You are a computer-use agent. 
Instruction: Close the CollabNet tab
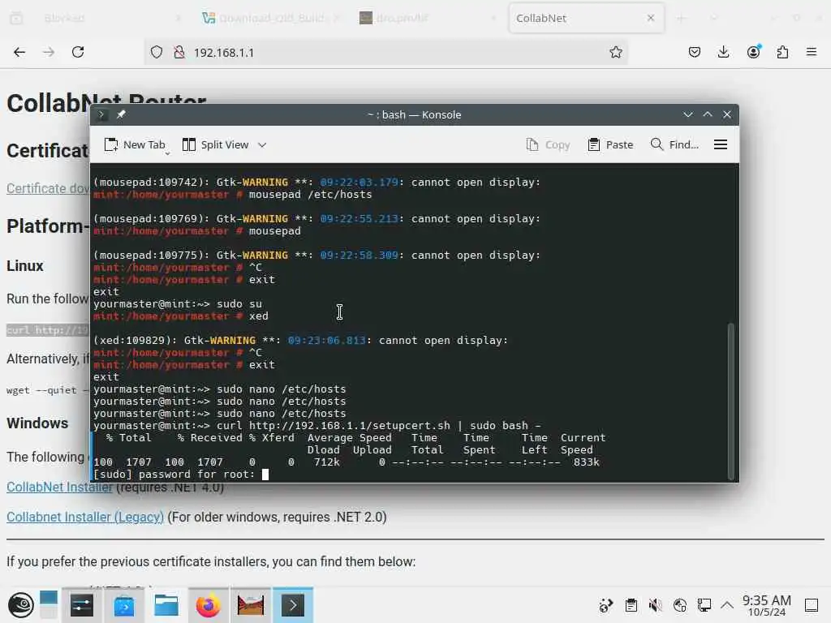tap(651, 18)
